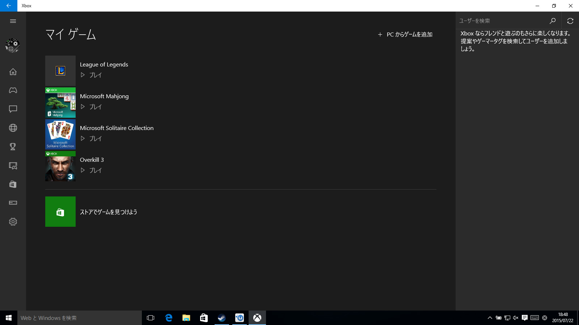Open File Explorer from taskbar
This screenshot has height=325, width=579.
(x=186, y=318)
